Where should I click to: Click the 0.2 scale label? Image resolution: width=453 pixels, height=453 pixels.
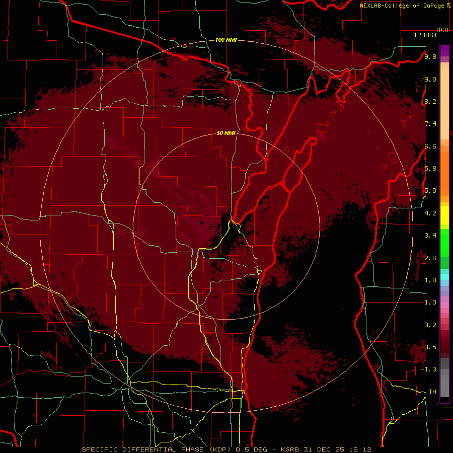(x=430, y=325)
